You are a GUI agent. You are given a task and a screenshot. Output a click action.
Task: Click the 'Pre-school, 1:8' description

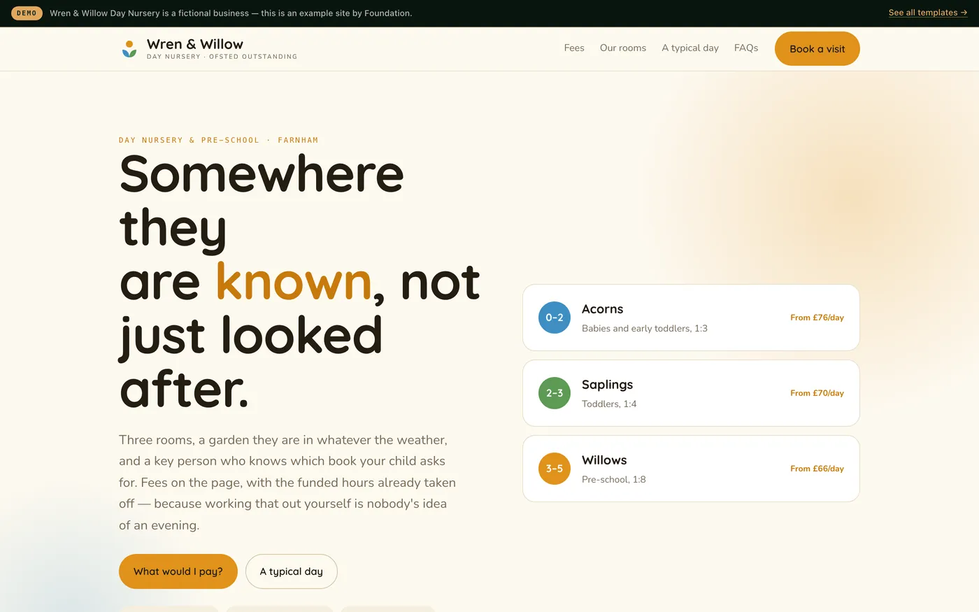coord(614,479)
